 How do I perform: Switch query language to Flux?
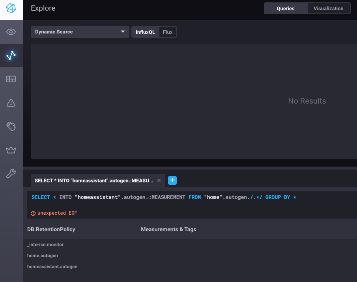168,32
